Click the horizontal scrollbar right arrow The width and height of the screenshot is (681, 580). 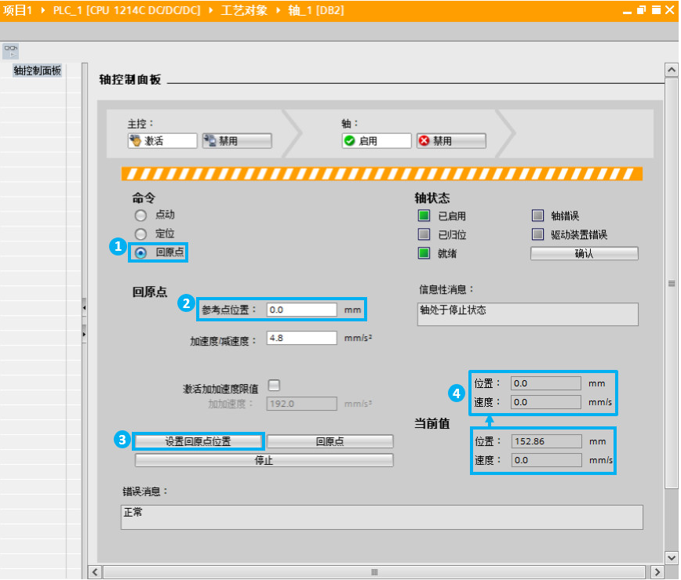[657, 571]
